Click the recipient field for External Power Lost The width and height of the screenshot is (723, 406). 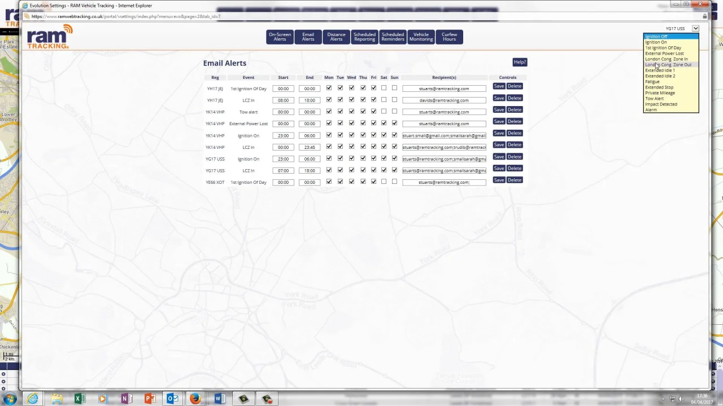[444, 123]
